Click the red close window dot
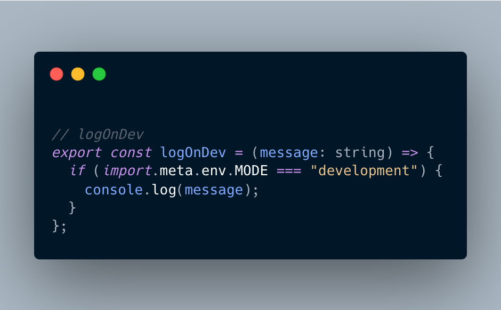501x310 pixels. point(56,74)
